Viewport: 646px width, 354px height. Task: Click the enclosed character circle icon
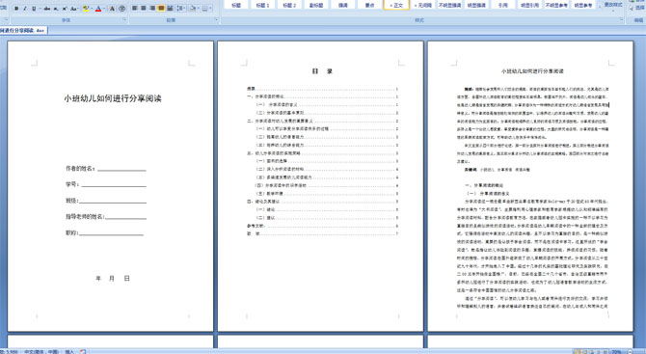pos(122,9)
